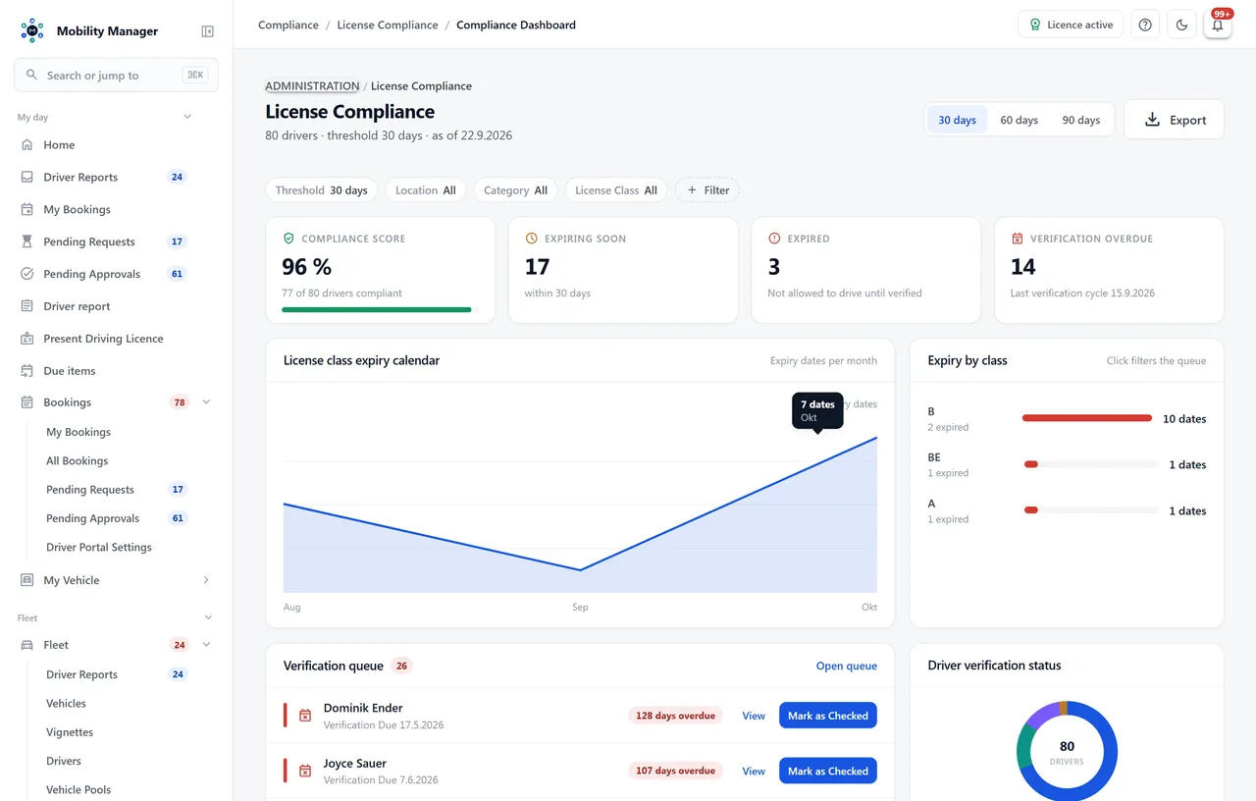Screen dimensions: 1256x801
Task: Click the My Bookings calendar icon under My day
Action: (x=26, y=209)
